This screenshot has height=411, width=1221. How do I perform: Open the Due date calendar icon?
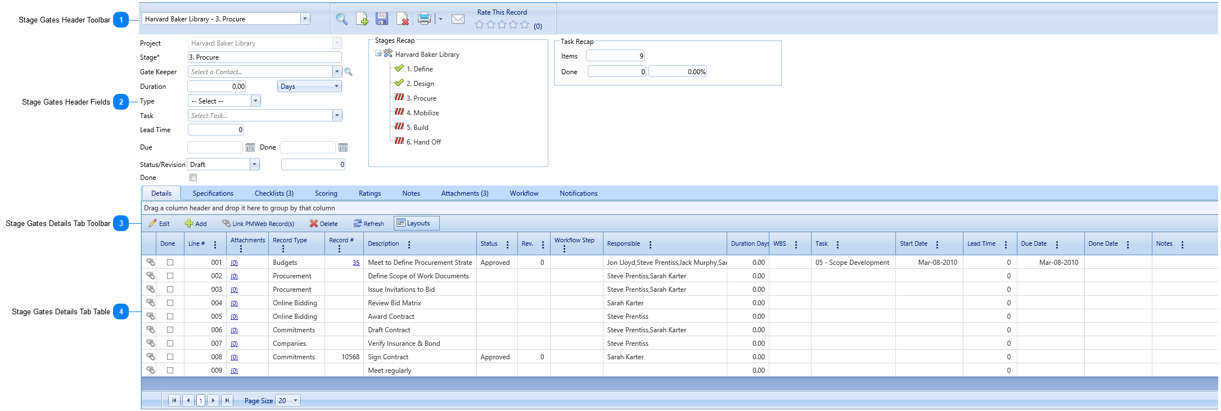250,147
